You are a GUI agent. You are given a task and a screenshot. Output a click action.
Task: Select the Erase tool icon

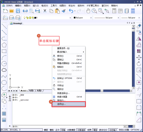(139, 26)
